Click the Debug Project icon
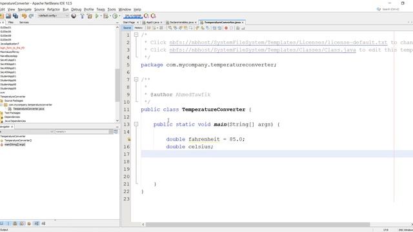The width and height of the screenshot is (413, 232). click(106, 16)
